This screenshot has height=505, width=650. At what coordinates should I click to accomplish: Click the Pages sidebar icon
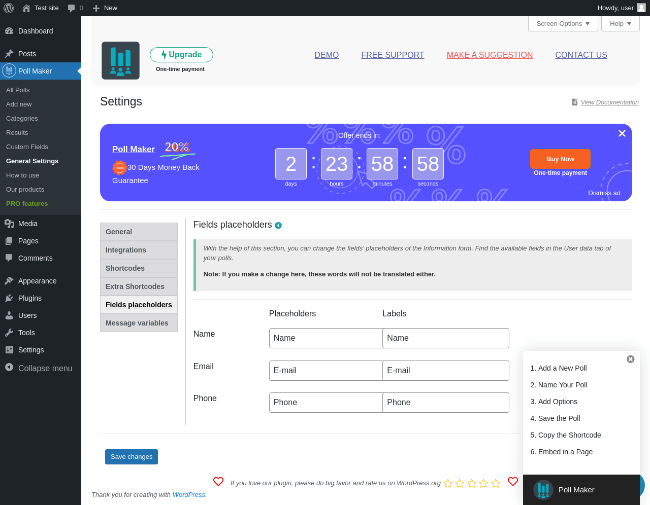(9, 241)
